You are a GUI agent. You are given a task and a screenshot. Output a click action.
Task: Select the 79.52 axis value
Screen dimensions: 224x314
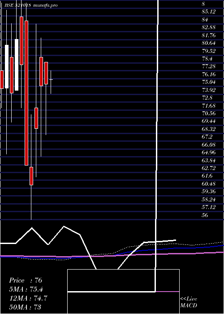pyautogui.click(x=209, y=51)
